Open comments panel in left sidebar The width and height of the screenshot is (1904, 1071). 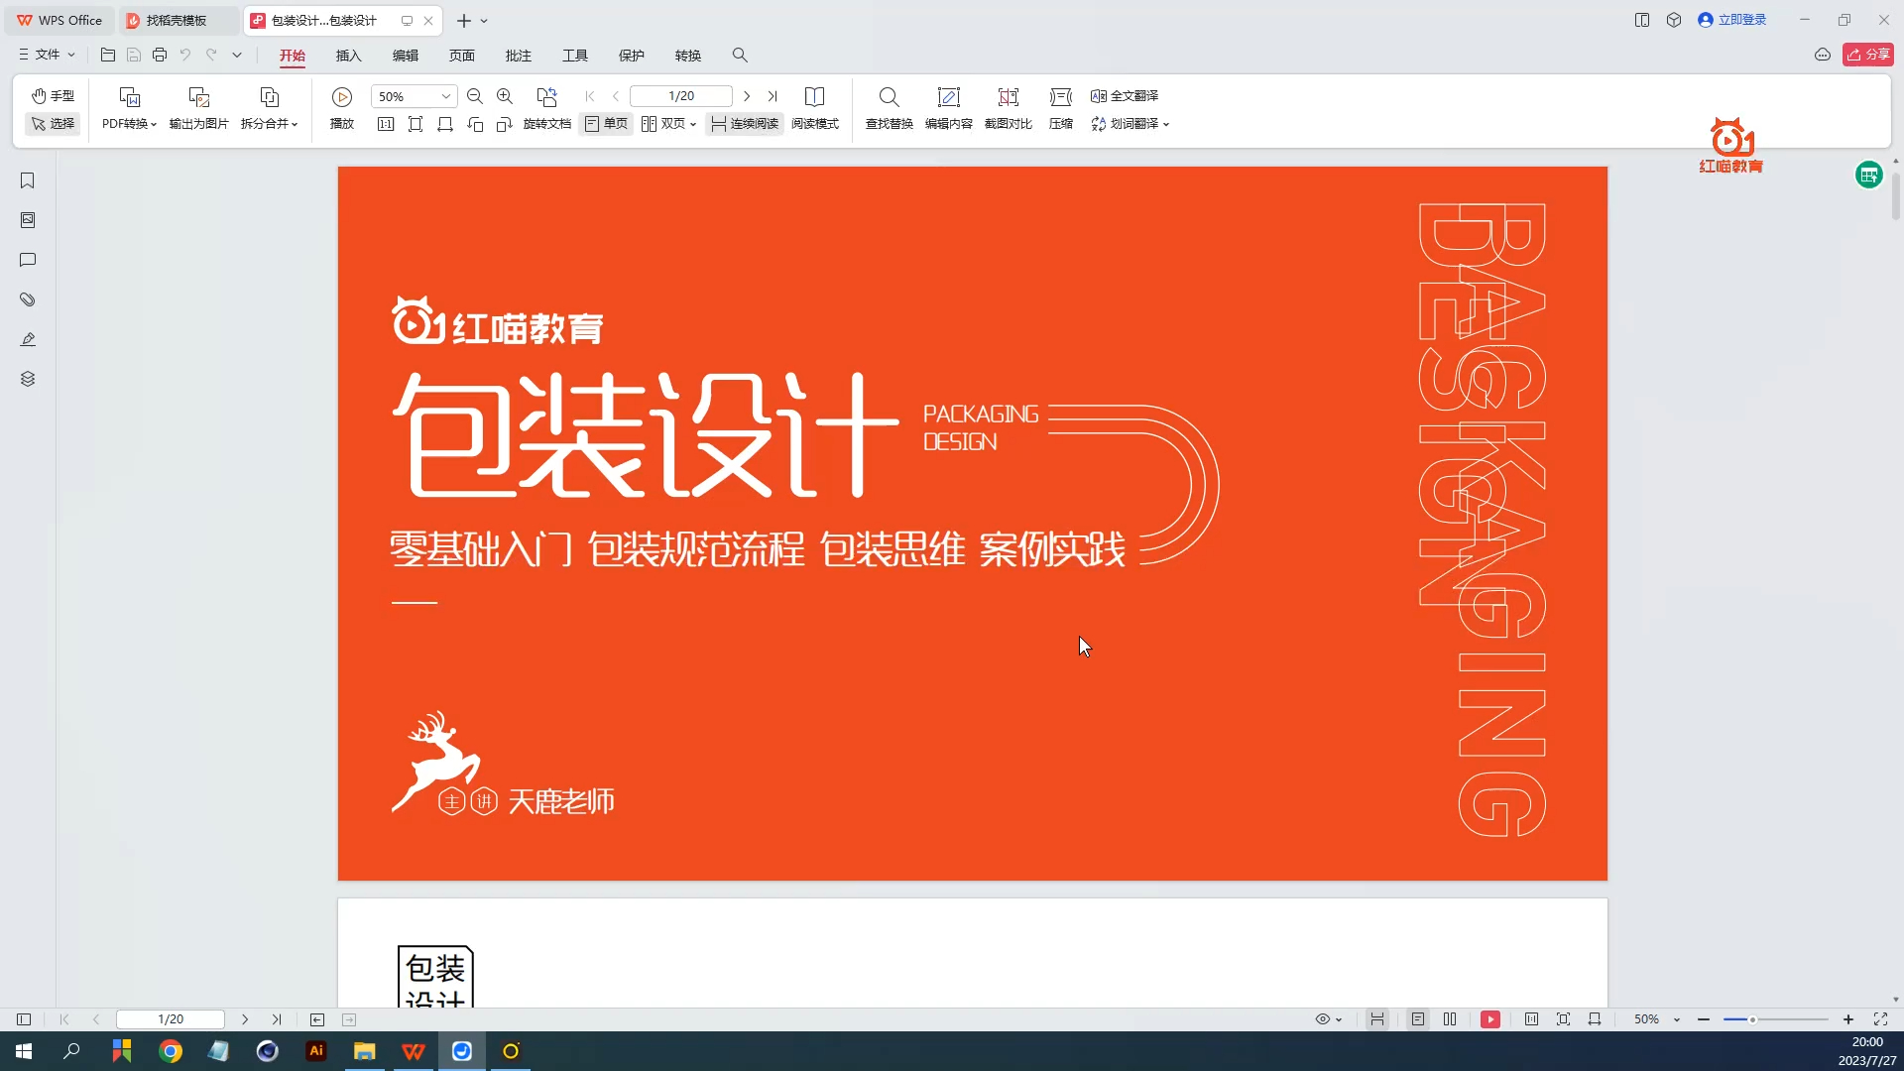click(28, 260)
